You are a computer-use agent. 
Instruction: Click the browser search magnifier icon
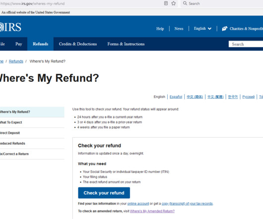tap(185, 3)
